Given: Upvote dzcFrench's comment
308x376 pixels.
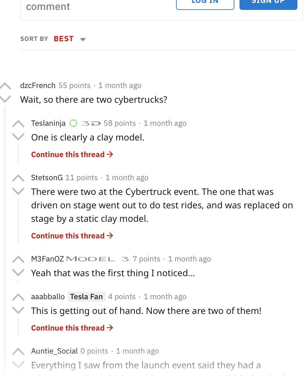Looking at the screenshot, I should click(x=5, y=86).
